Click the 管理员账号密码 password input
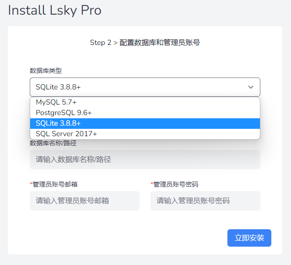 click(205, 201)
